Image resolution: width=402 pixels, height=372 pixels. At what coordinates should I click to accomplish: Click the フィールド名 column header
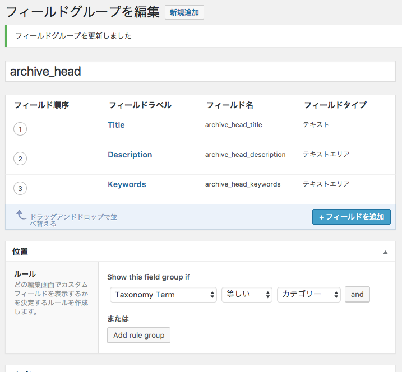pyautogui.click(x=230, y=105)
